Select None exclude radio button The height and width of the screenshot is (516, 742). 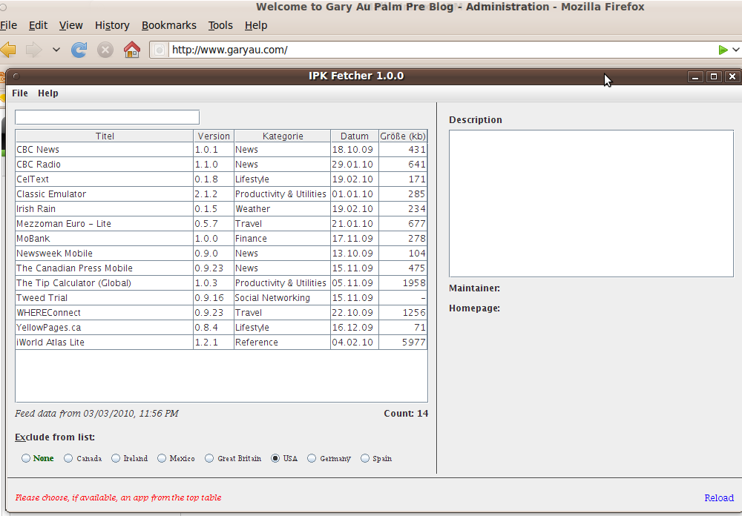(x=26, y=458)
